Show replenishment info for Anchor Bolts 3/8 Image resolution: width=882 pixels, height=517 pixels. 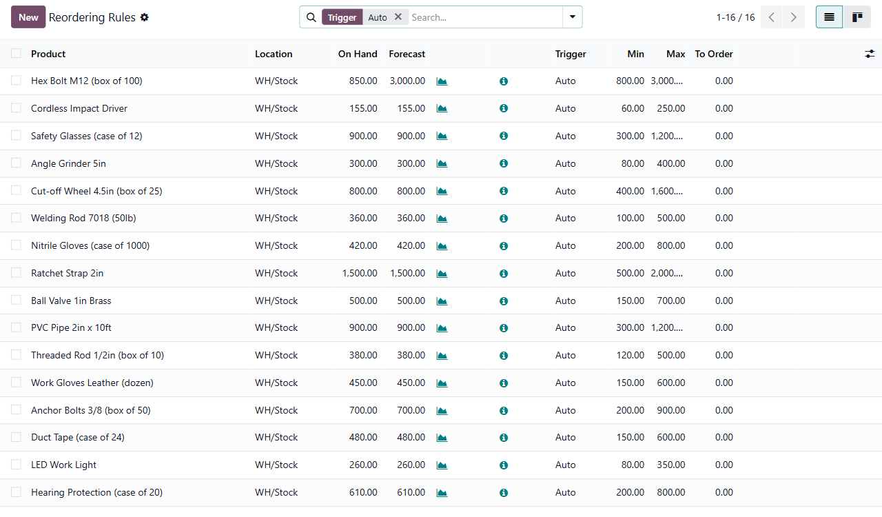click(504, 411)
